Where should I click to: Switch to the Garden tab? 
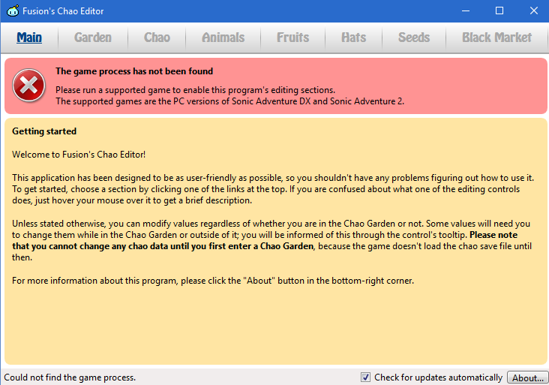[93, 38]
